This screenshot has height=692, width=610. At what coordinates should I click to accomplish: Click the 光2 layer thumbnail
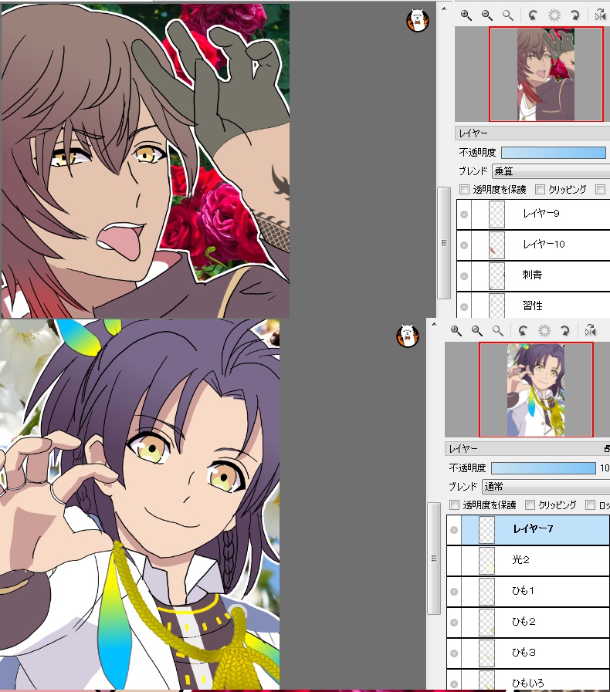(x=486, y=561)
